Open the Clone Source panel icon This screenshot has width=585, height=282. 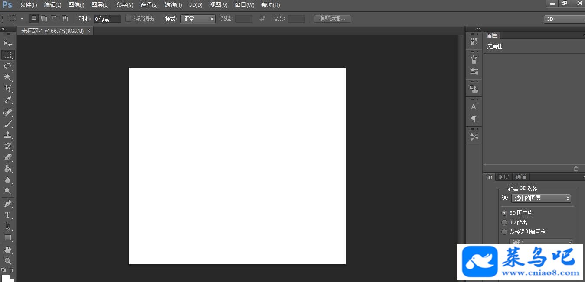[474, 89]
